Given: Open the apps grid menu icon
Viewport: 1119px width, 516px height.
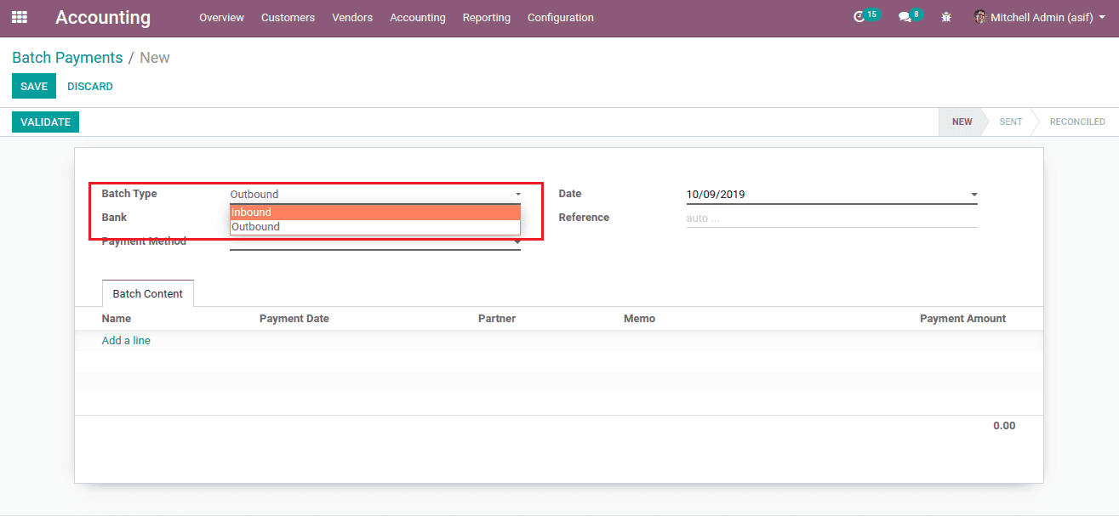Looking at the screenshot, I should click(x=19, y=17).
